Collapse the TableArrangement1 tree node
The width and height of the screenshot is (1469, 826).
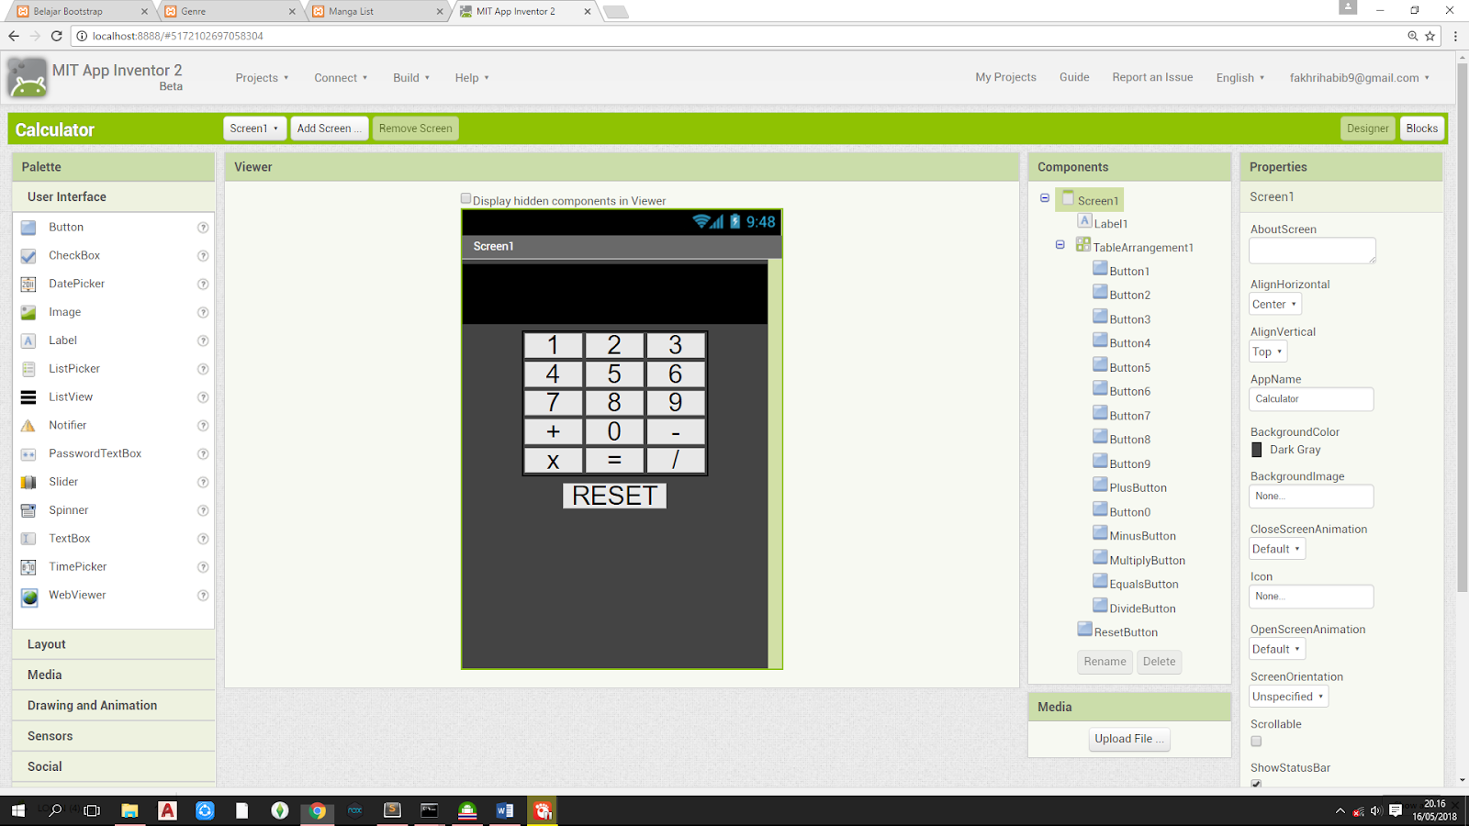(x=1060, y=244)
